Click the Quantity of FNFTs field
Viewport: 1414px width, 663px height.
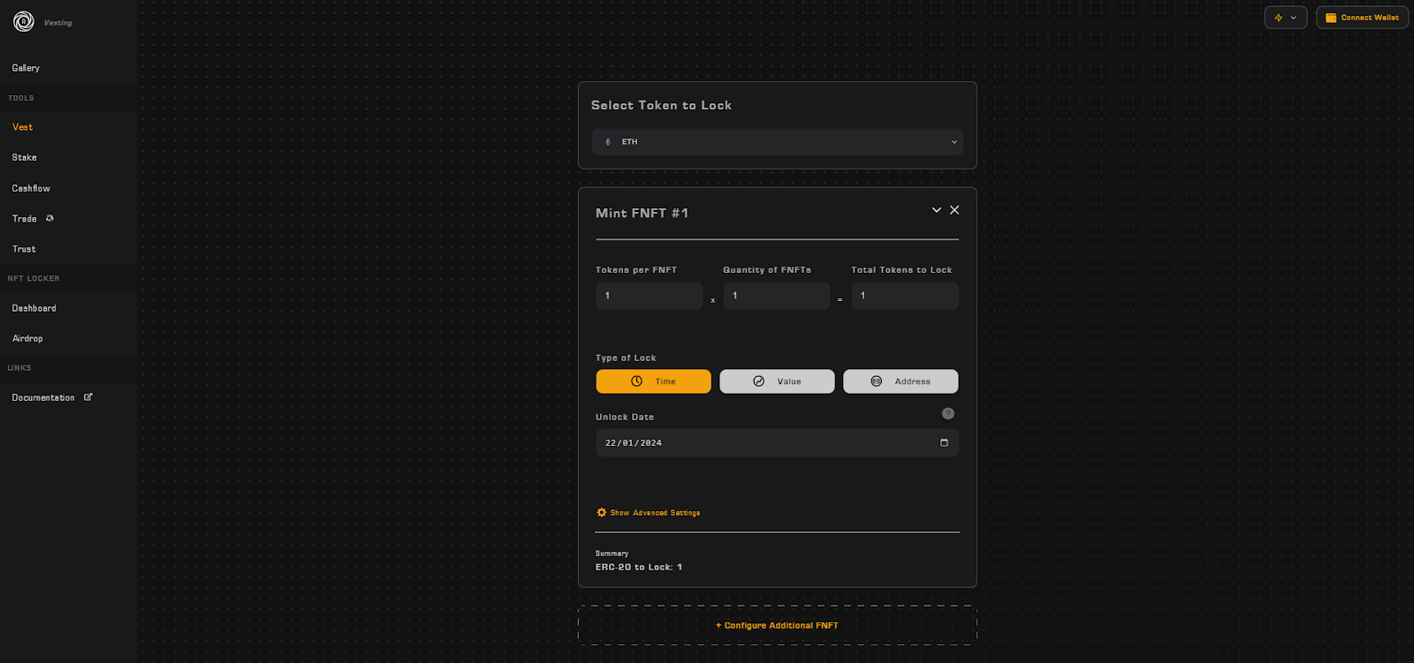click(x=777, y=296)
